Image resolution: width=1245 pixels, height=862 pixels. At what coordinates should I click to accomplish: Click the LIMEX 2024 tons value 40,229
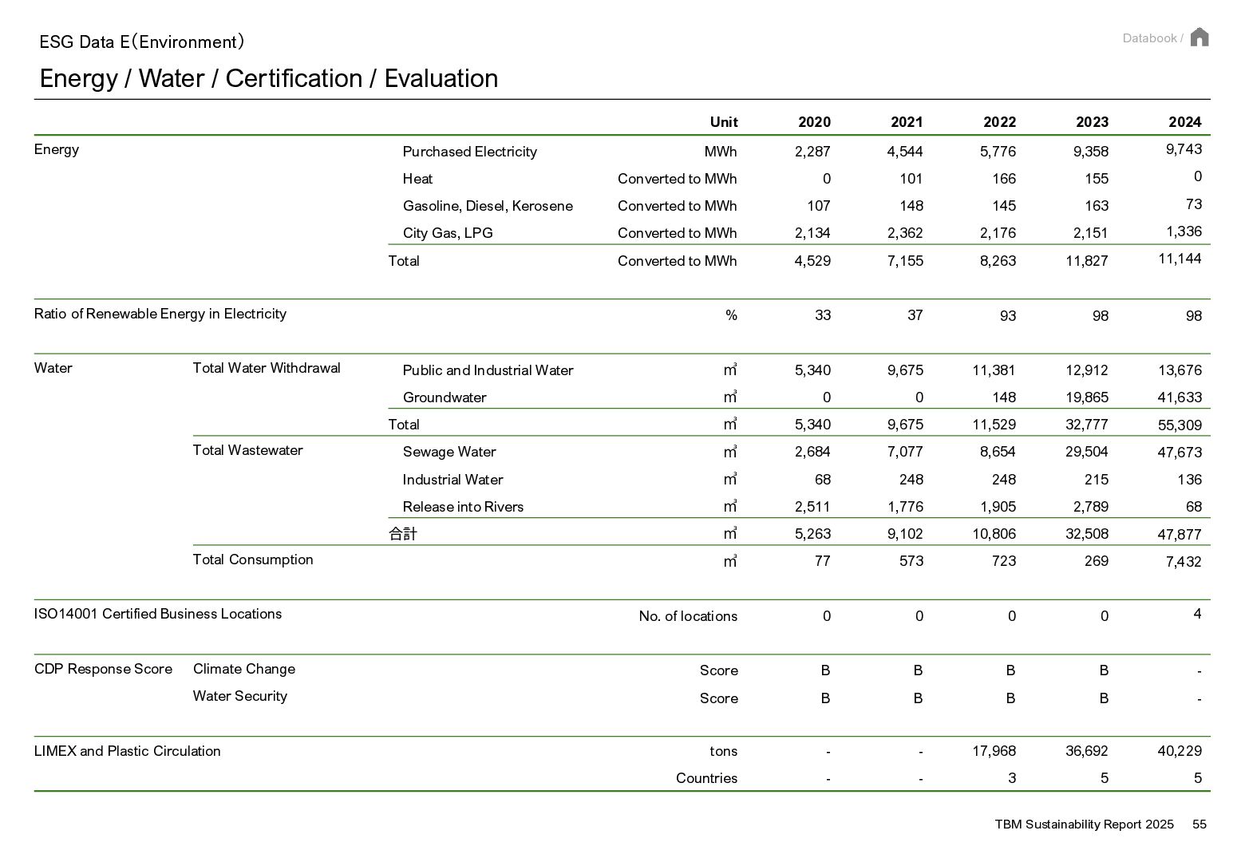click(x=1180, y=751)
